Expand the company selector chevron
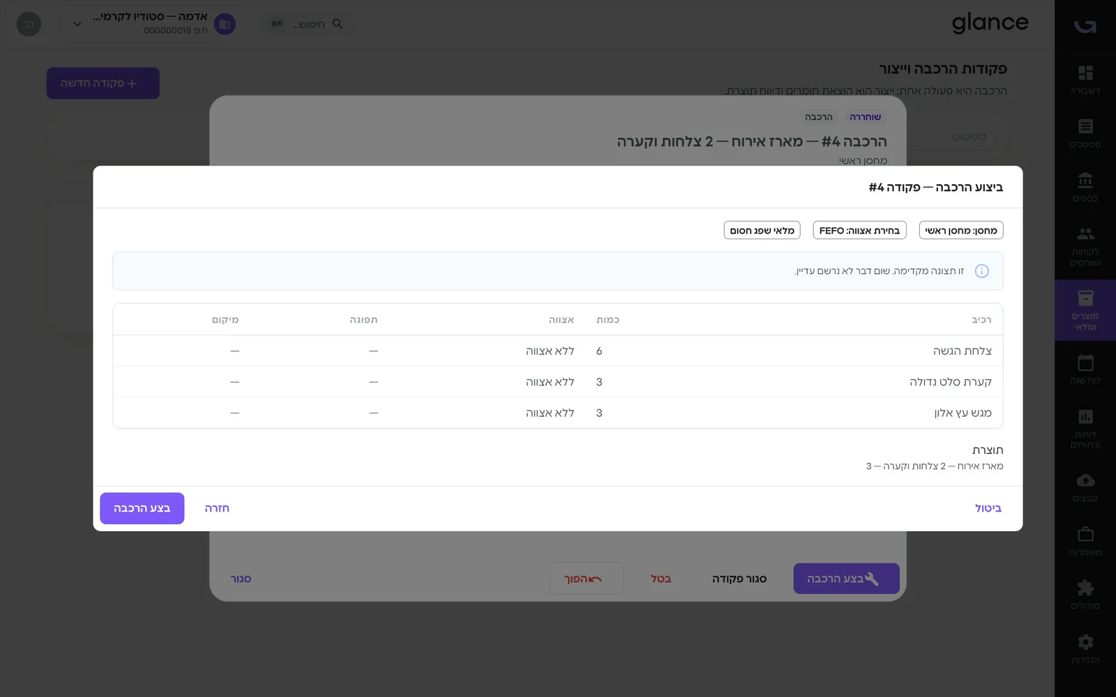 [x=77, y=24]
